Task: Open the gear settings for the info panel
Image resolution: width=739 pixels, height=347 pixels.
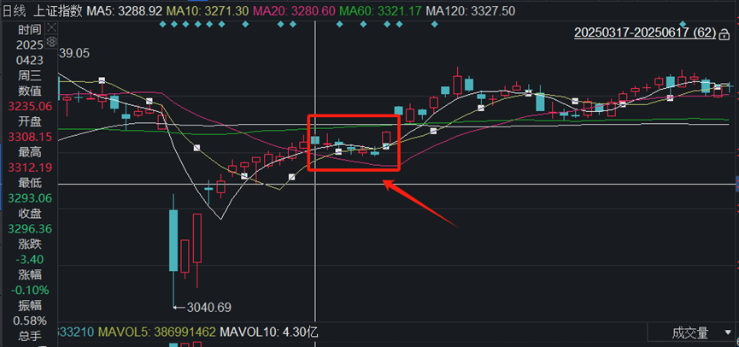Action: point(52,42)
